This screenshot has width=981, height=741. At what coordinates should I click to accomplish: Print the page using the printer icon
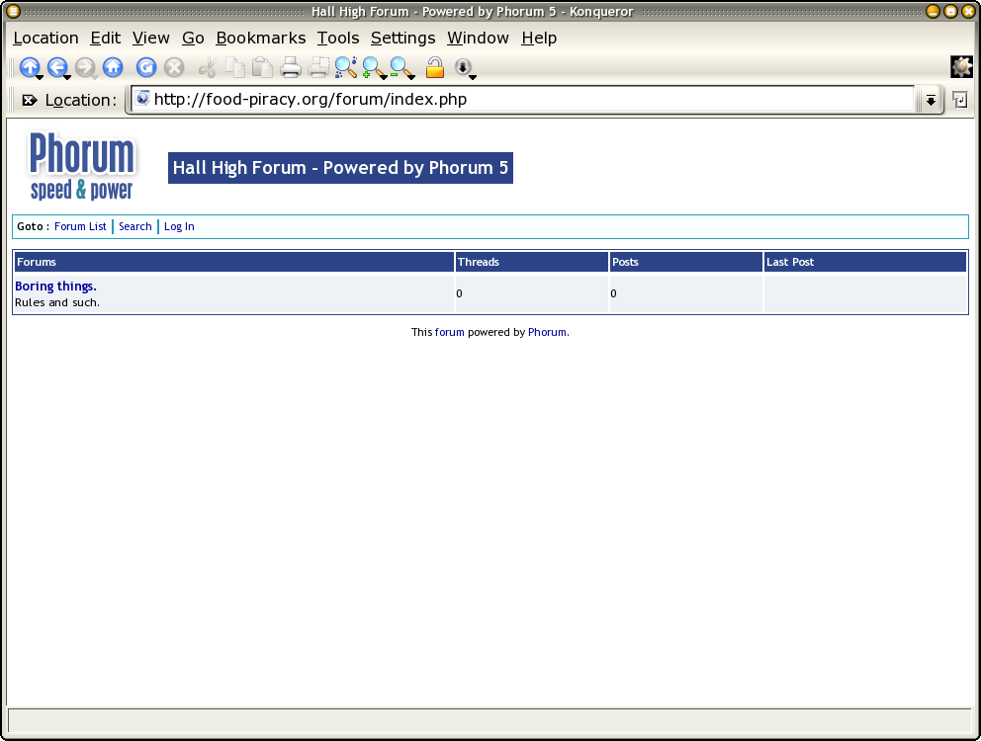point(291,67)
